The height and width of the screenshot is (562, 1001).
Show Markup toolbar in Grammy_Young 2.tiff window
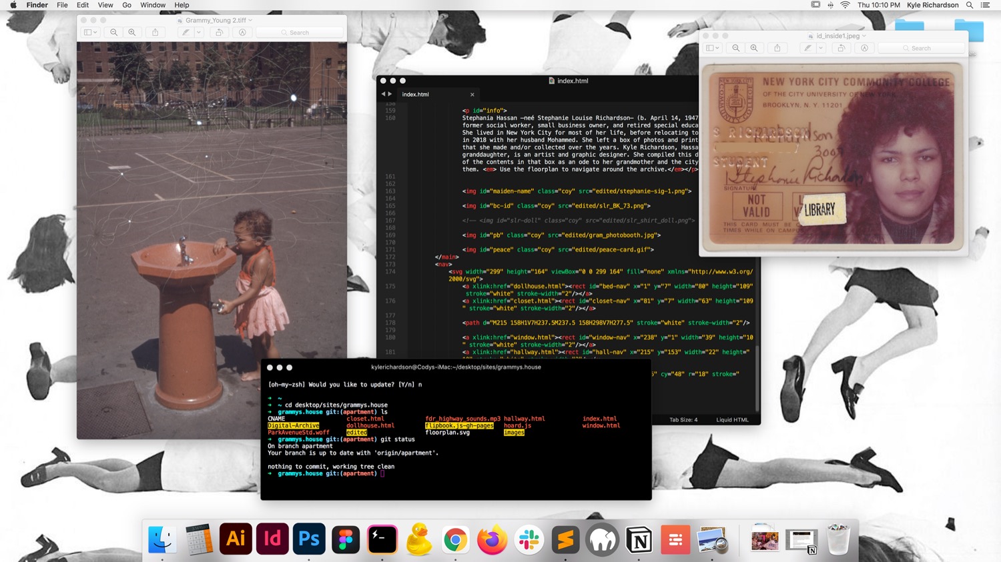242,33
